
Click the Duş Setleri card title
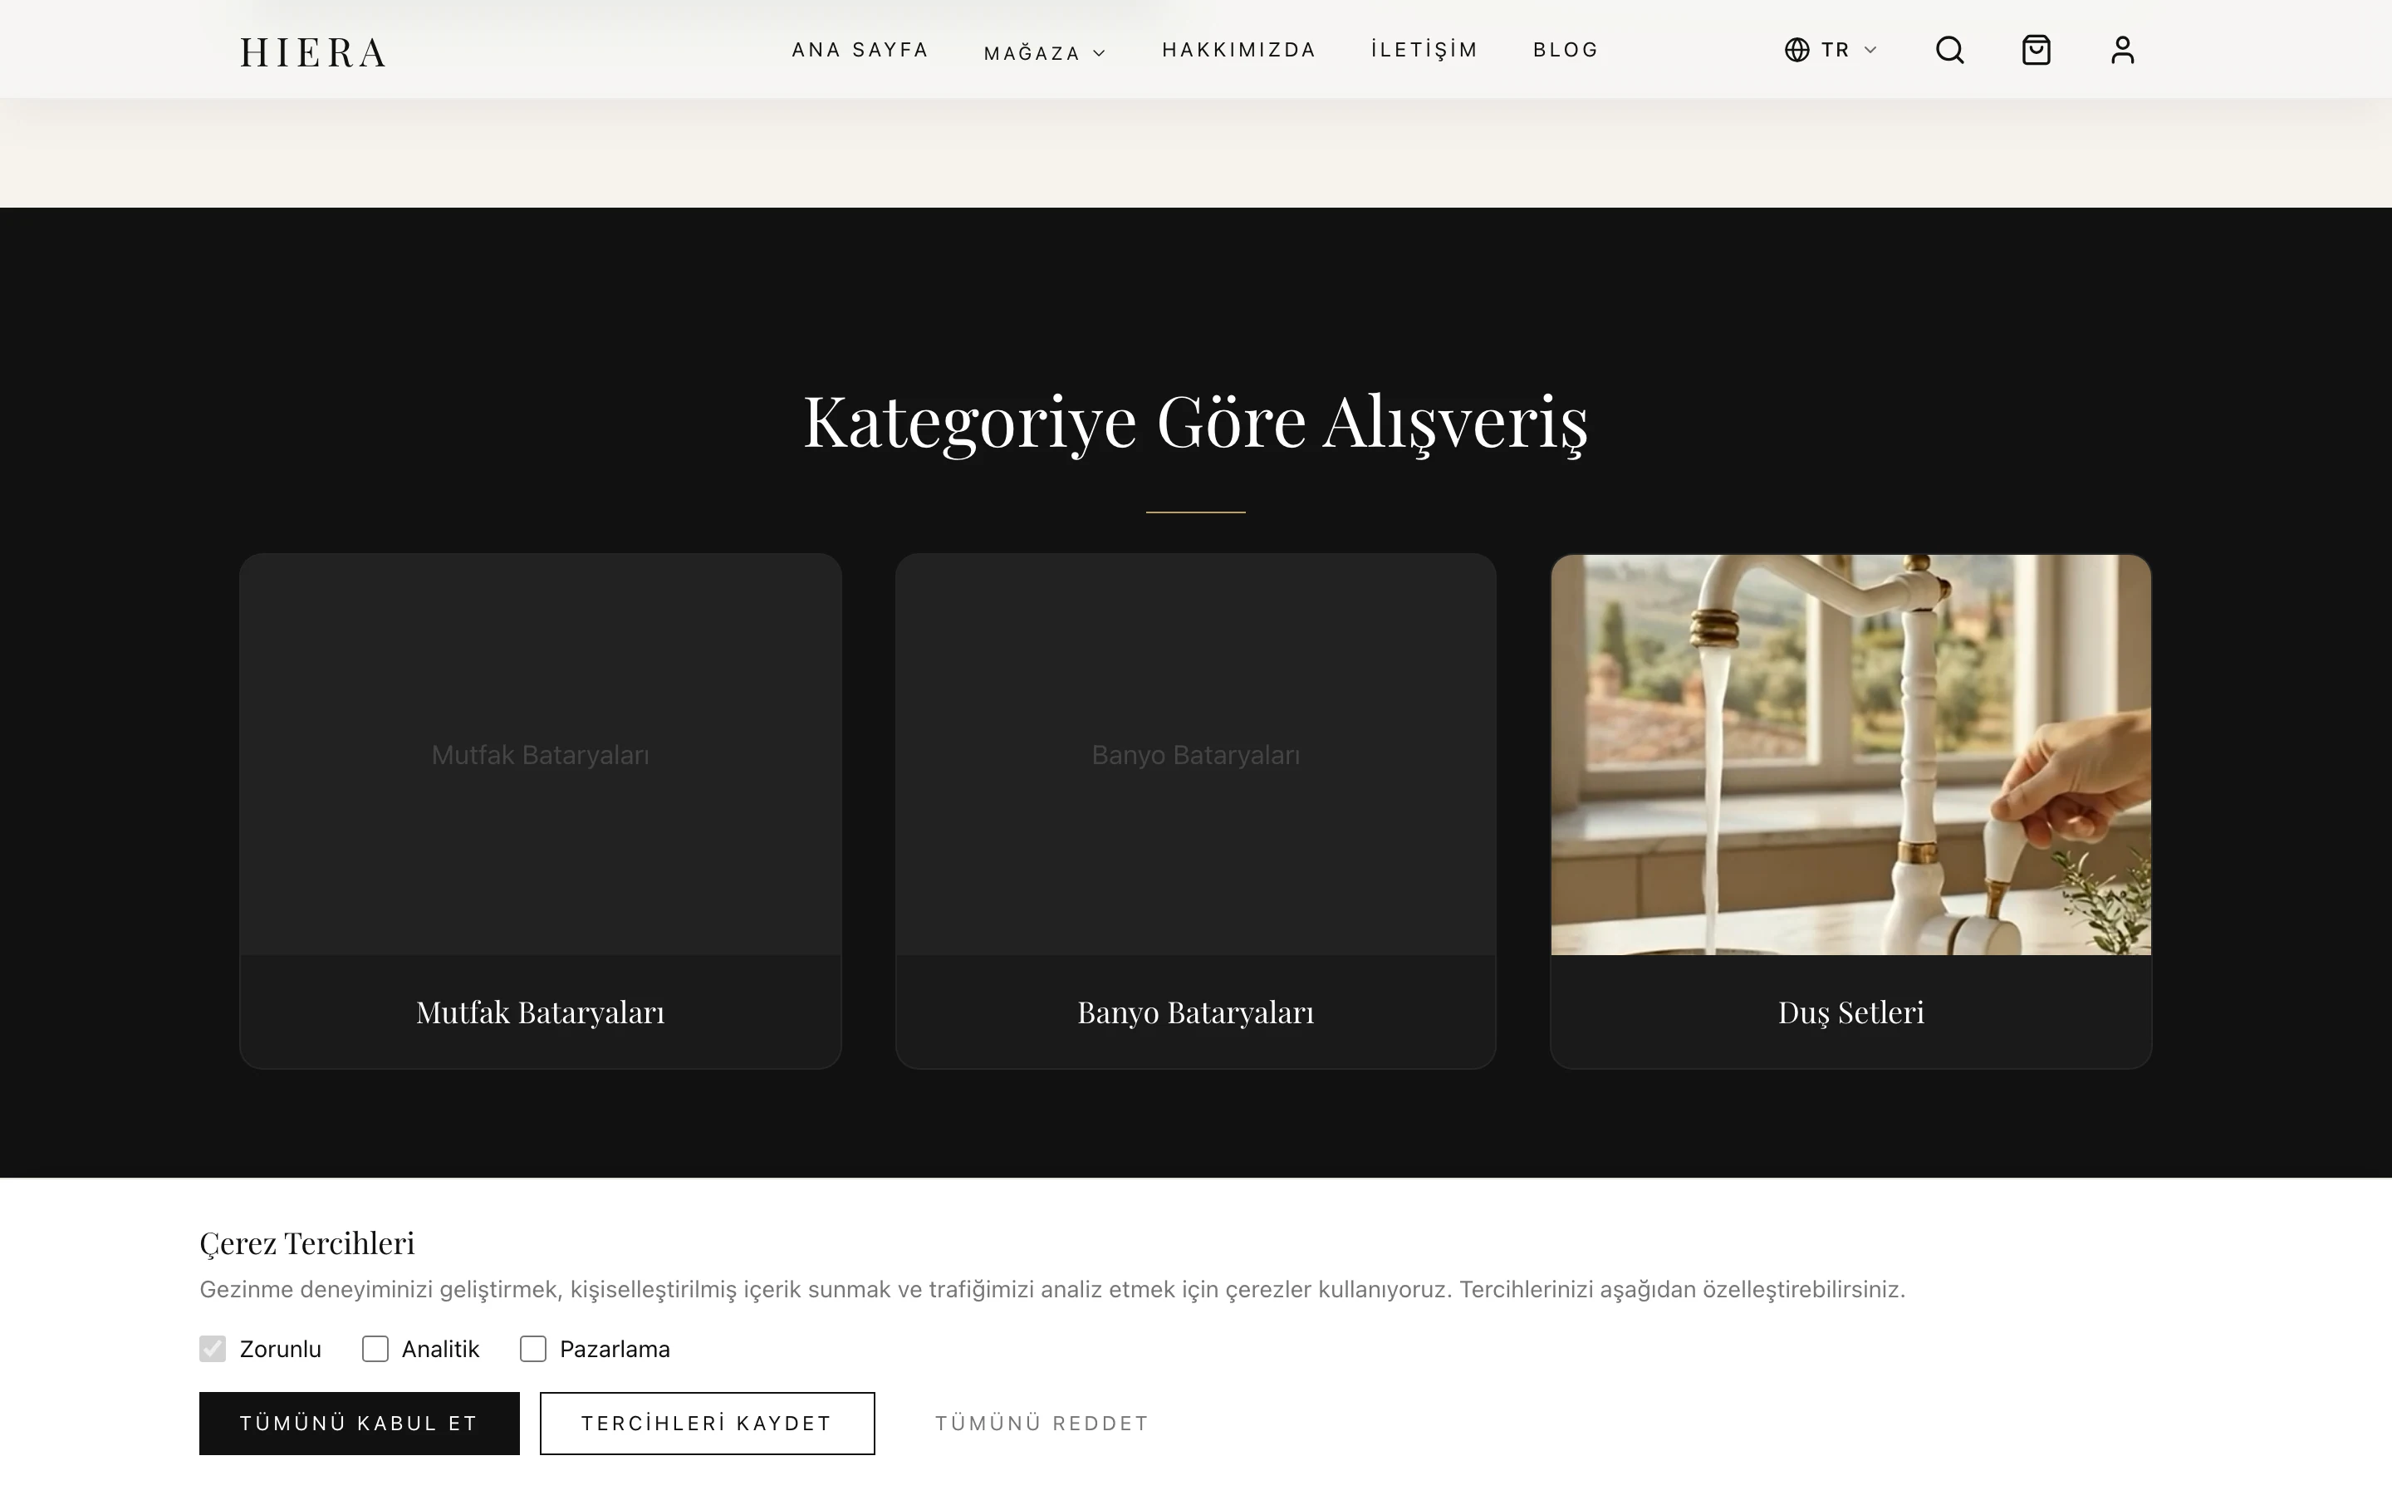click(1850, 1012)
